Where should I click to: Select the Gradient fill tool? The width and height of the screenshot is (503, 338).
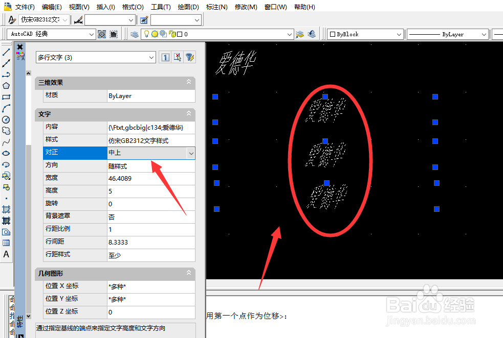[6, 221]
